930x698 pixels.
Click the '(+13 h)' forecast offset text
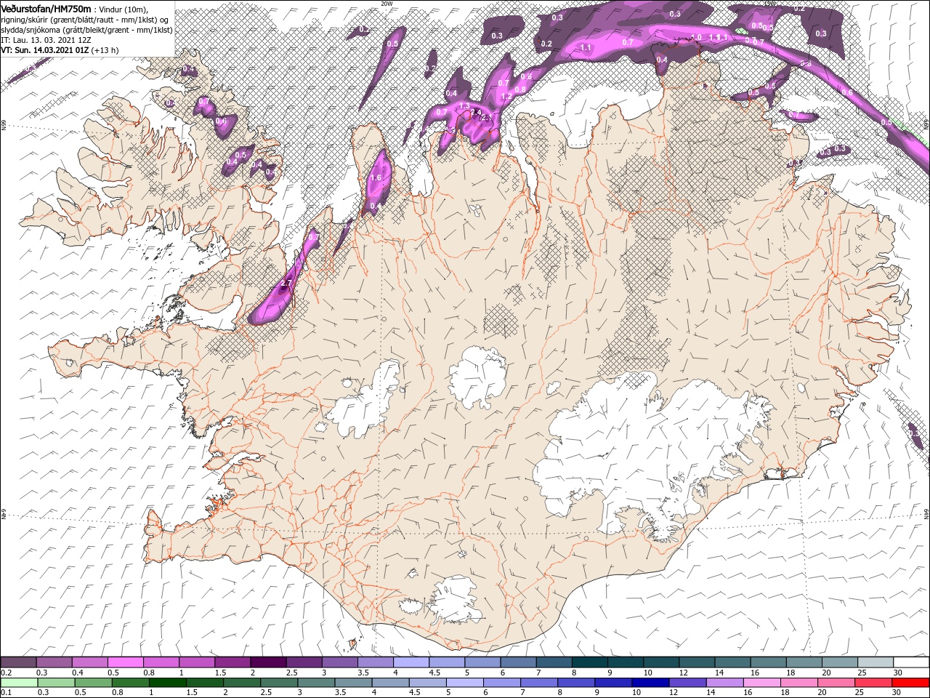point(105,50)
